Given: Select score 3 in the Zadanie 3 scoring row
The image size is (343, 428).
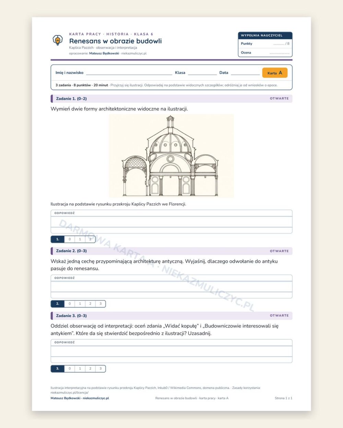Looking at the screenshot, I should tap(100, 369).
